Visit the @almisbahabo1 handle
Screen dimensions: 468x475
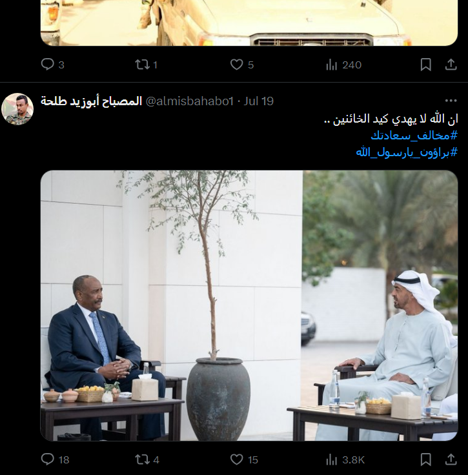click(x=190, y=101)
